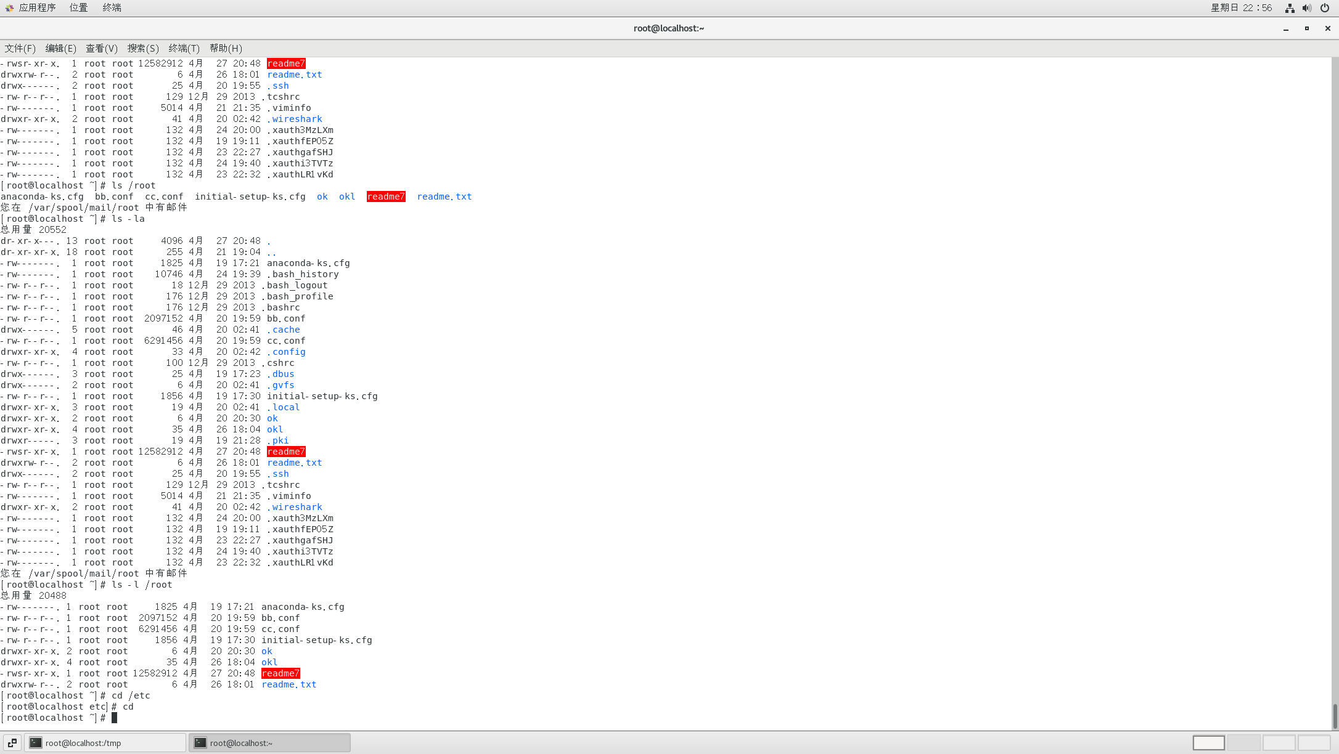Open the 位置 places dropdown
Screen dimensions: 1339x754
click(x=78, y=8)
